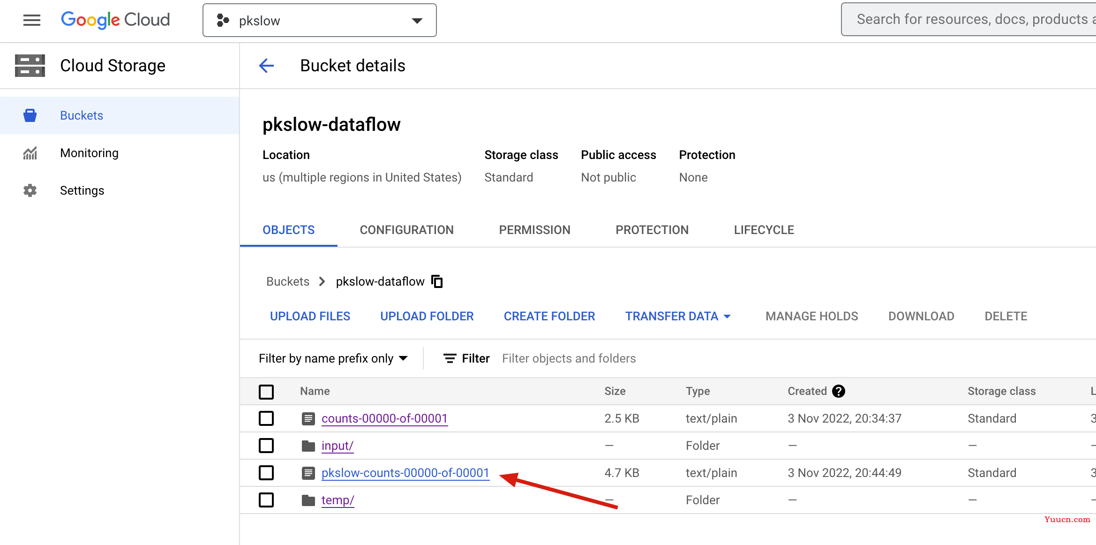Viewport: 1096px width, 545px height.
Task: Check the input/ folder checkbox
Action: coord(266,446)
